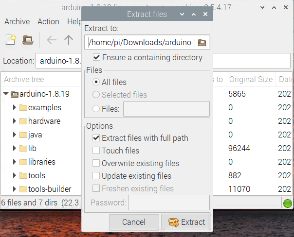Screen dimensions: 294x237
Task: Select the hardware tree row label
Action: 44,121
